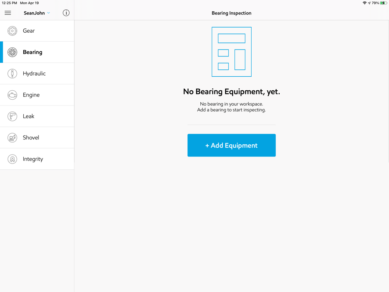The image size is (389, 292).
Task: Click the Integrity badge icon
Action: (12, 159)
